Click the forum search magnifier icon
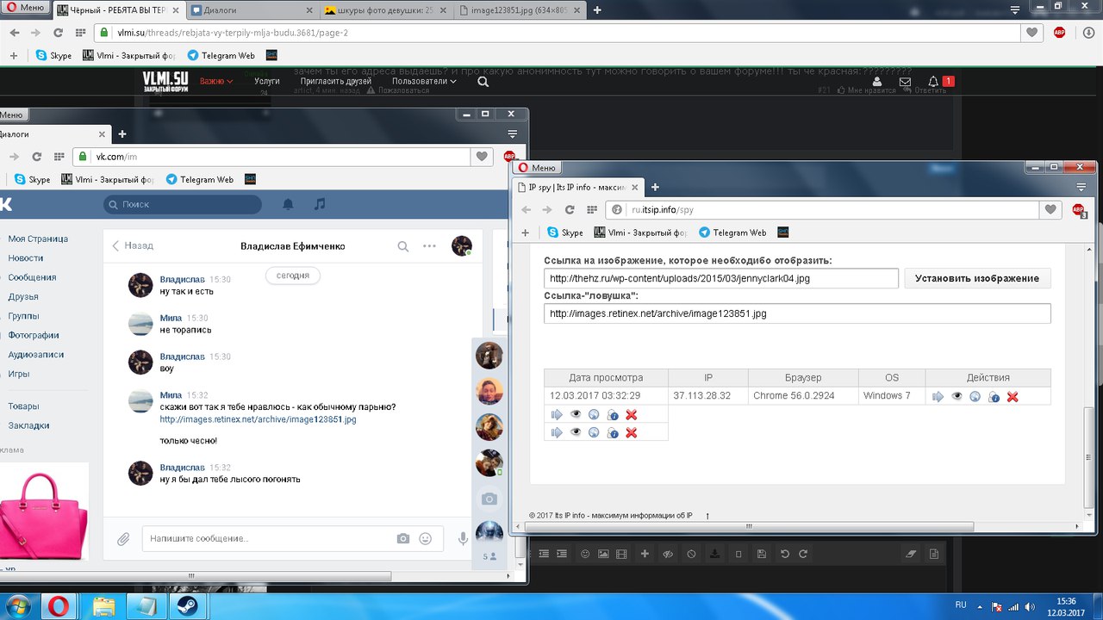1103x620 pixels. (483, 82)
